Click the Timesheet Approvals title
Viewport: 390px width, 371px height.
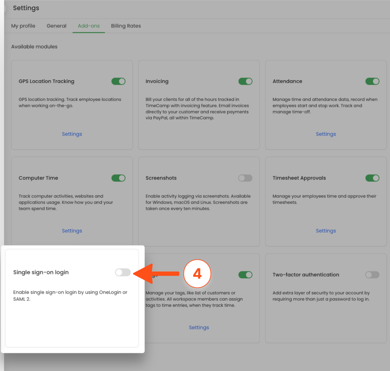point(299,178)
